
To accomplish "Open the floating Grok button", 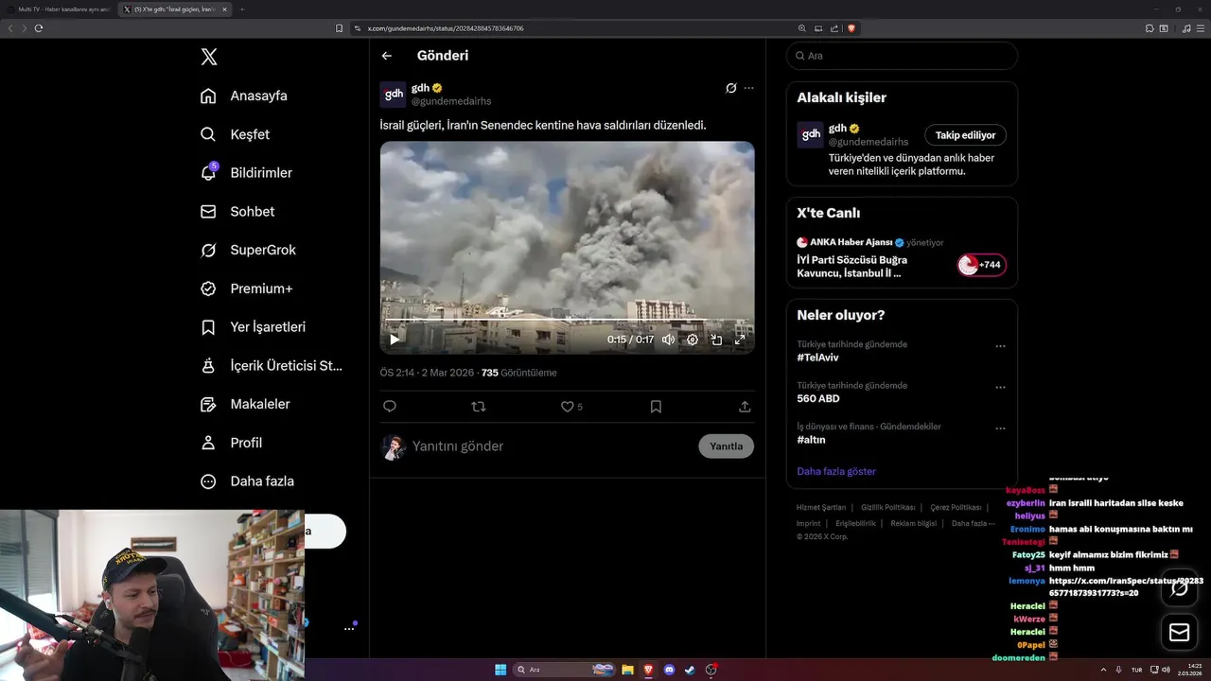I will (1179, 588).
